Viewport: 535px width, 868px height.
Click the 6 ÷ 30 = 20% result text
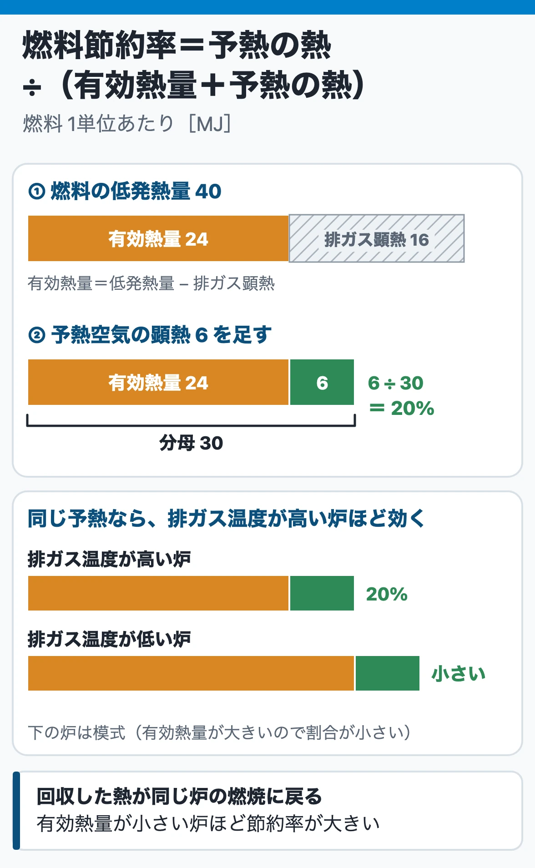click(x=401, y=395)
